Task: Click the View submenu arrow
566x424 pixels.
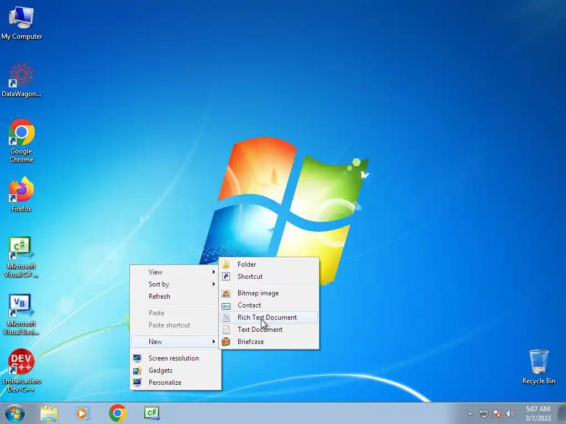Action: (214, 272)
